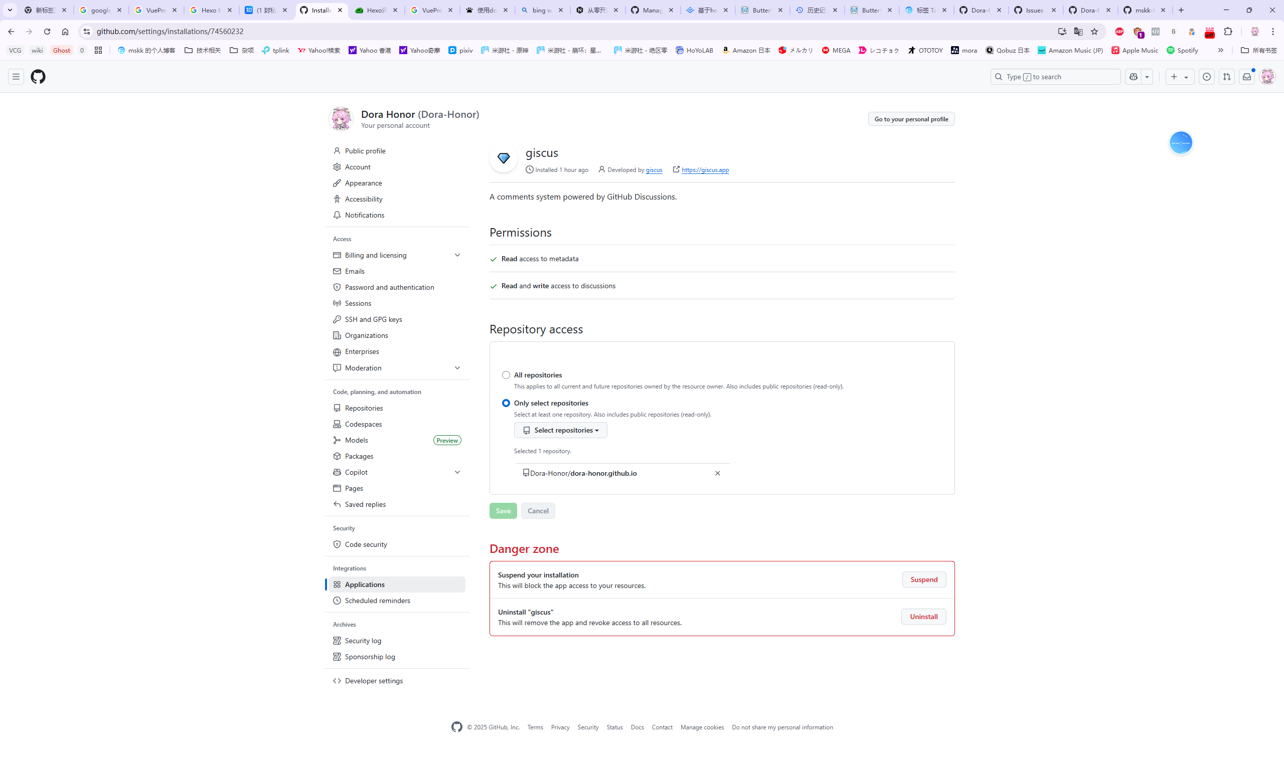Open the GitHub hamburger navigation menu
Screen dimensions: 1284x778
click(x=16, y=77)
